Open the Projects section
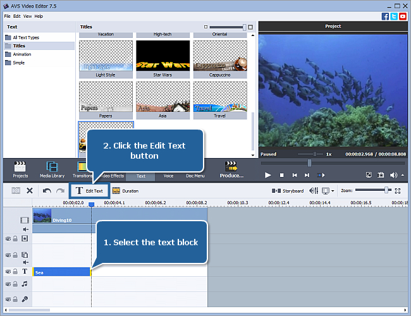This screenshot has width=411, height=316. tap(20, 170)
